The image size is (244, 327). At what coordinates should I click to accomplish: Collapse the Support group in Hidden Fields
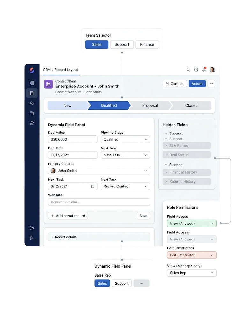point(174,133)
